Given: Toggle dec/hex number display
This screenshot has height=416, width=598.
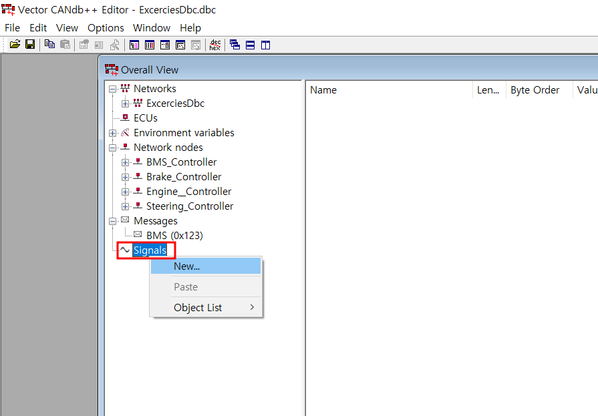Looking at the screenshot, I should point(215,45).
